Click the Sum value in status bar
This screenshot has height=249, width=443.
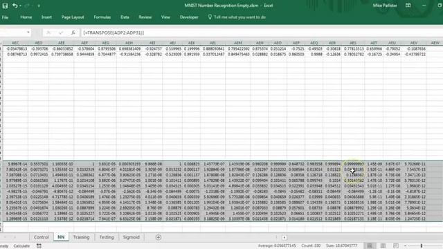341,246
